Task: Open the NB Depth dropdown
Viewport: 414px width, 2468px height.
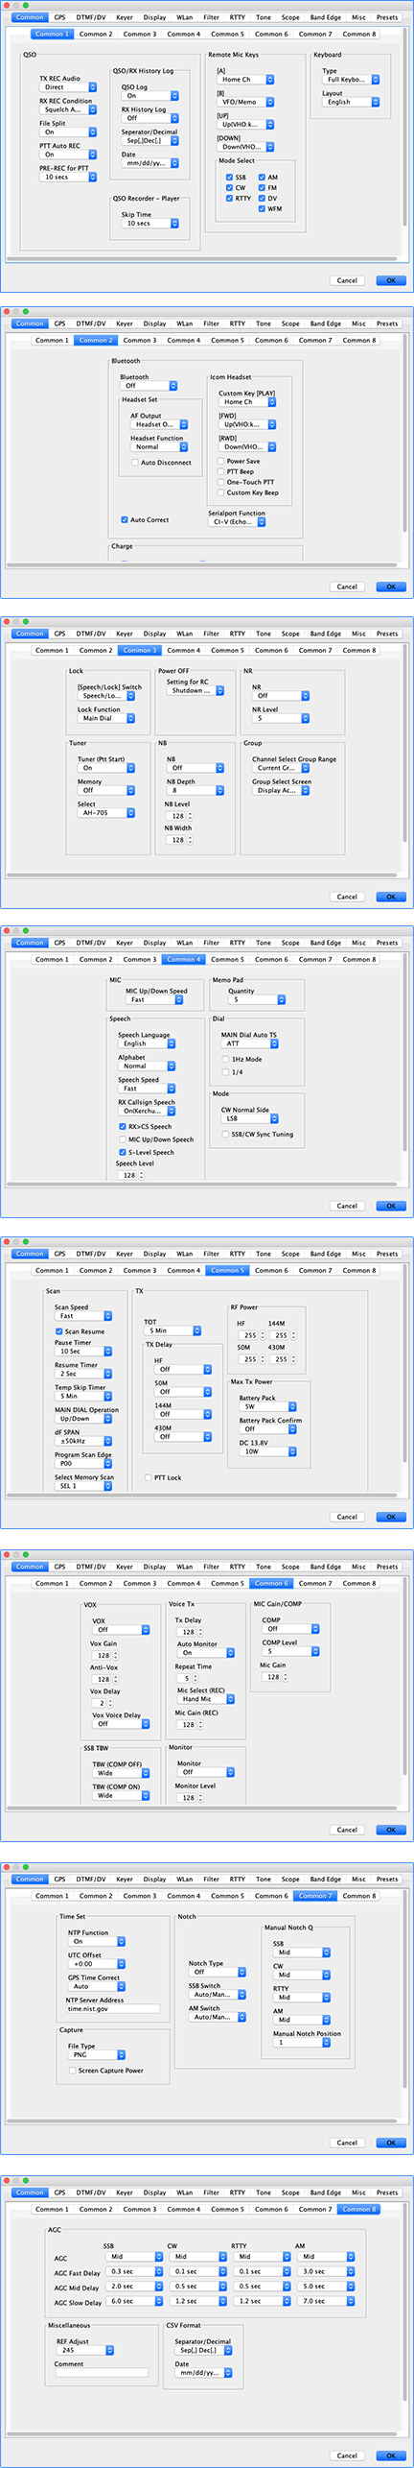Action: pyautogui.click(x=195, y=790)
